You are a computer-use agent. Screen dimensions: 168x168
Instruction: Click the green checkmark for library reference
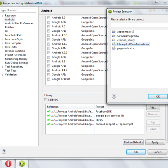[x=48, y=120]
